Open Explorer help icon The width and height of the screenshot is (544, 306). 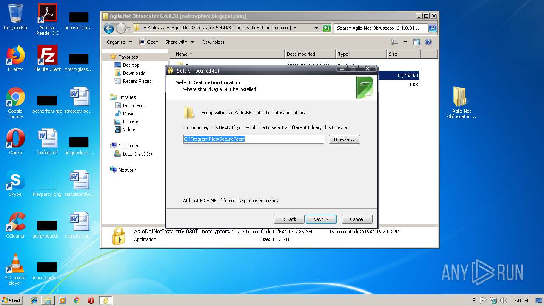(x=428, y=42)
